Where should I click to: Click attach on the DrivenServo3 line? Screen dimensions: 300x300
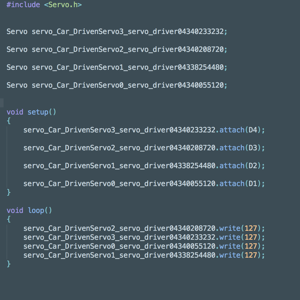pyautogui.click(x=232, y=130)
